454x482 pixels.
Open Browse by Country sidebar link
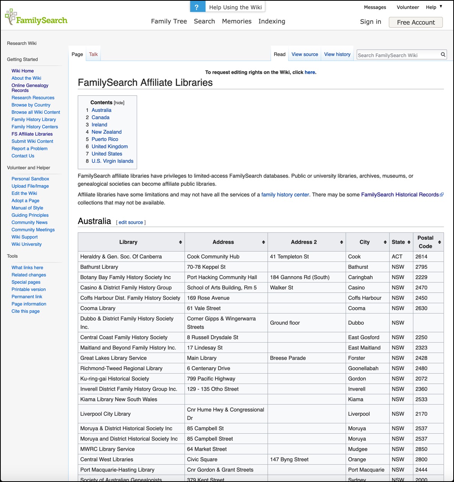[x=31, y=105]
